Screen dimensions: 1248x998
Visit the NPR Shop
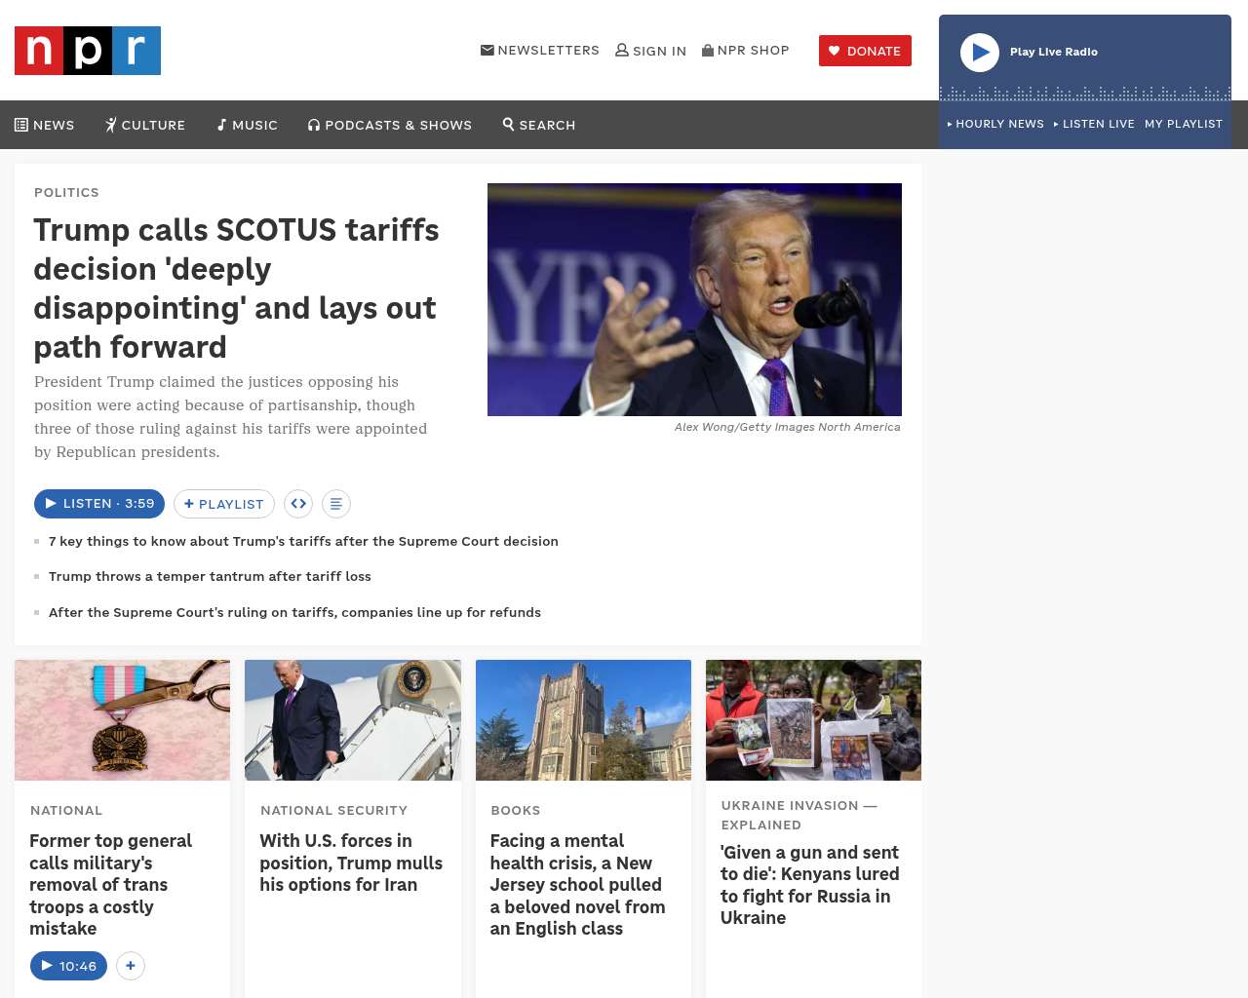coord(746,51)
